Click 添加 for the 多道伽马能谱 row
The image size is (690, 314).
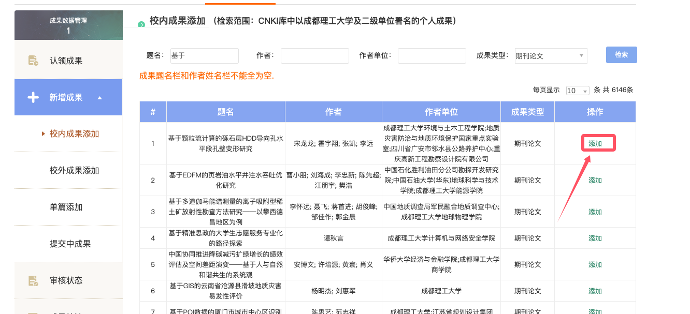coord(595,212)
